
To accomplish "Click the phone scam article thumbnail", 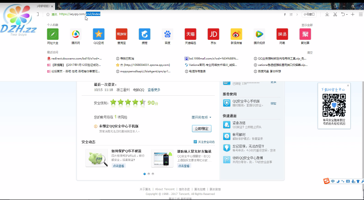I will click(x=162, y=158).
